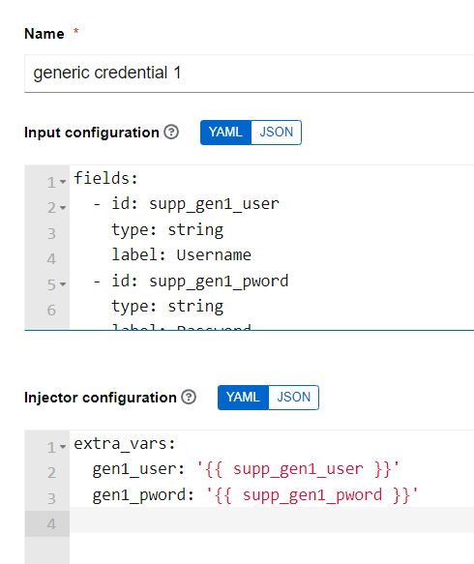Image resolution: width=474 pixels, height=564 pixels.
Task: Click the gen1_pword template value
Action: [311, 495]
